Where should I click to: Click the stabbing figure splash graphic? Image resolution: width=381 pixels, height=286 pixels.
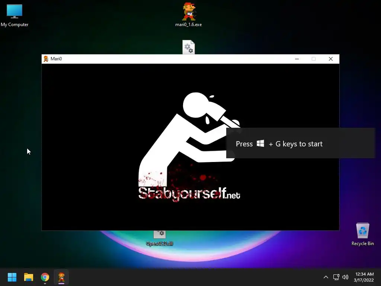189,139
